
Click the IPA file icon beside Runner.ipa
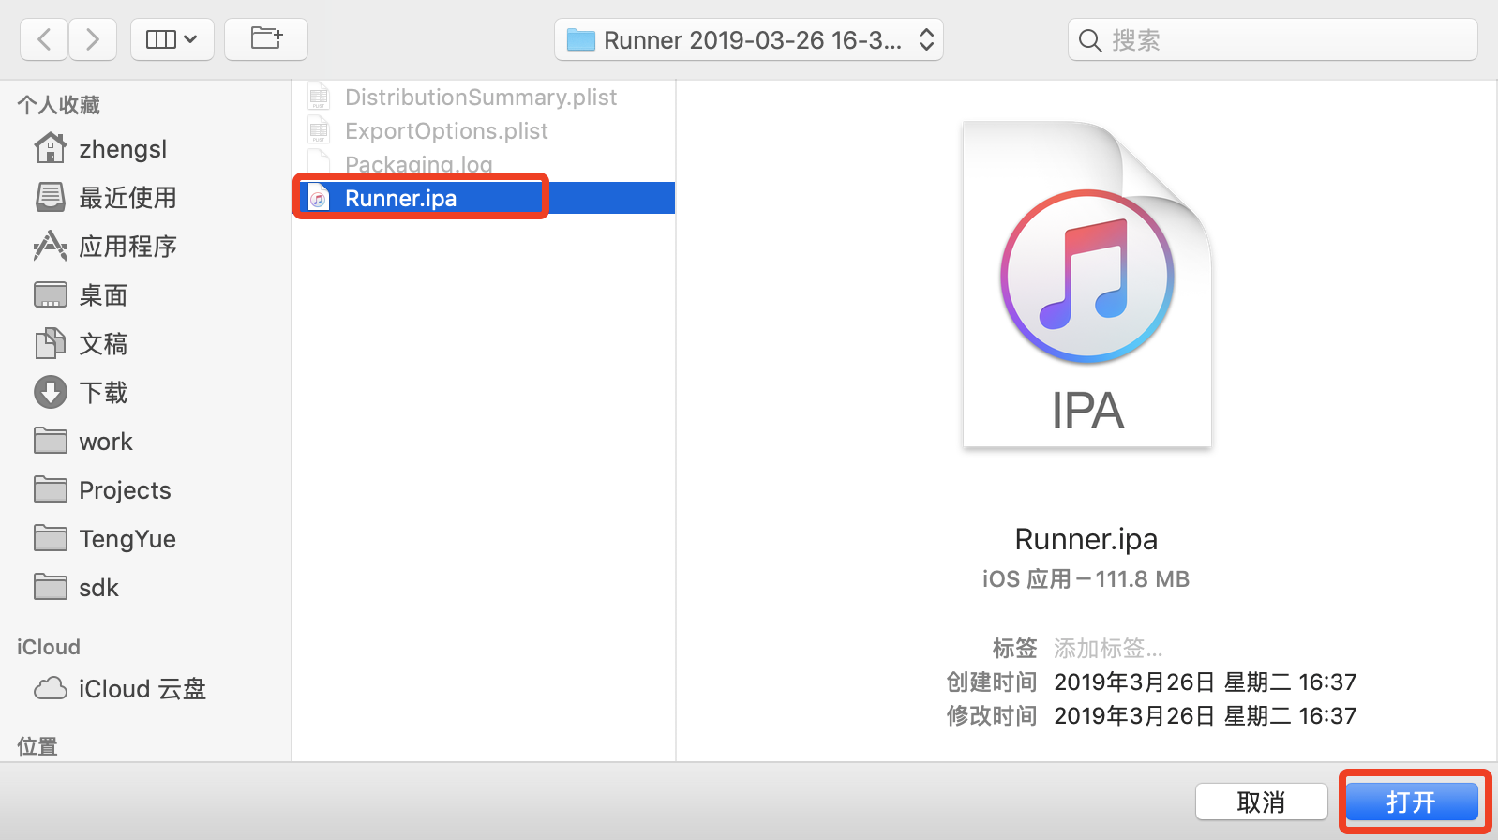point(319,198)
